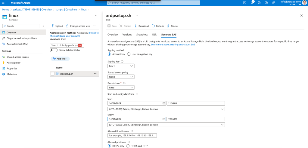Toggle Show deleted blobs switch

coord(54,50)
